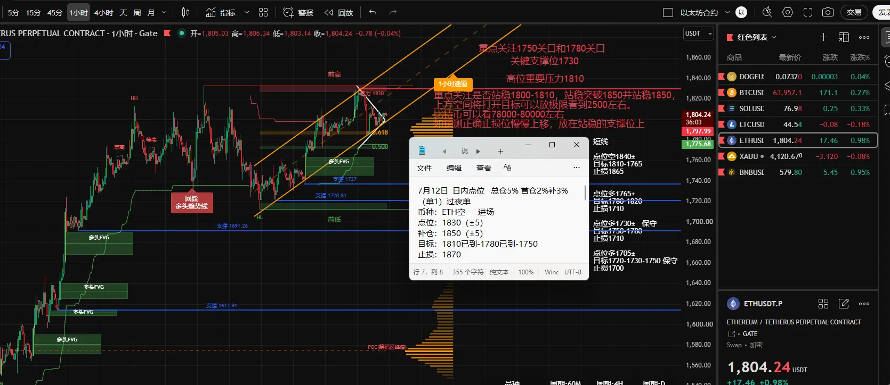Screen dimensions: 890x385
Task: Select the 周 weekly timeframe
Action: tap(137, 12)
